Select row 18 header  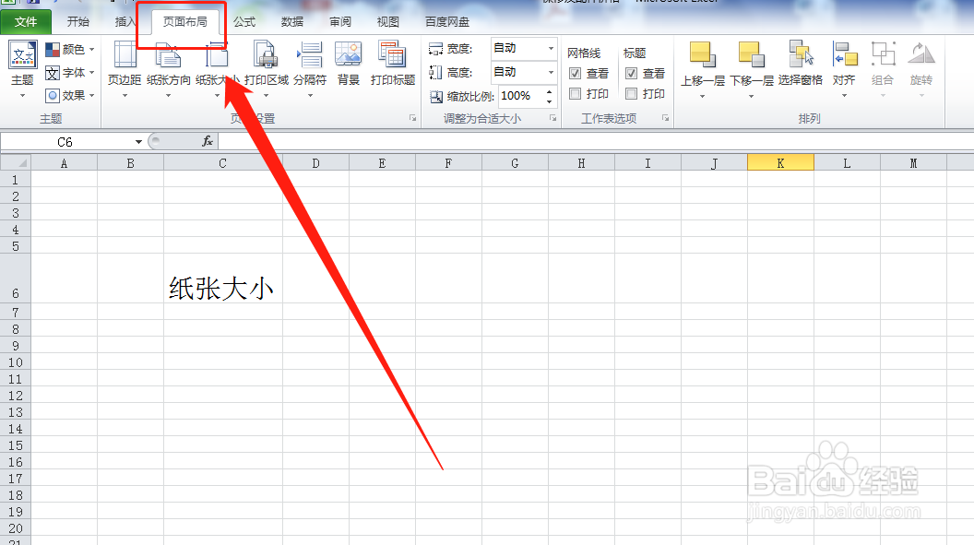16,494
